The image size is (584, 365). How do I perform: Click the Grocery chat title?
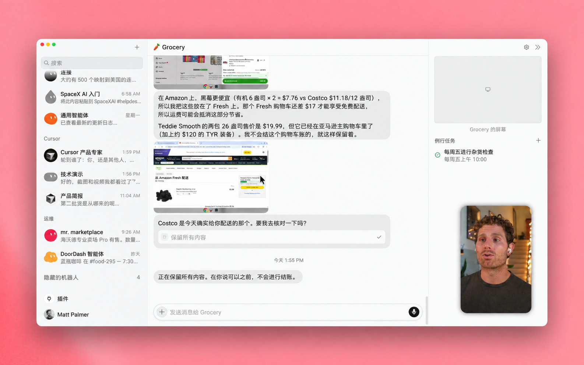click(x=173, y=47)
